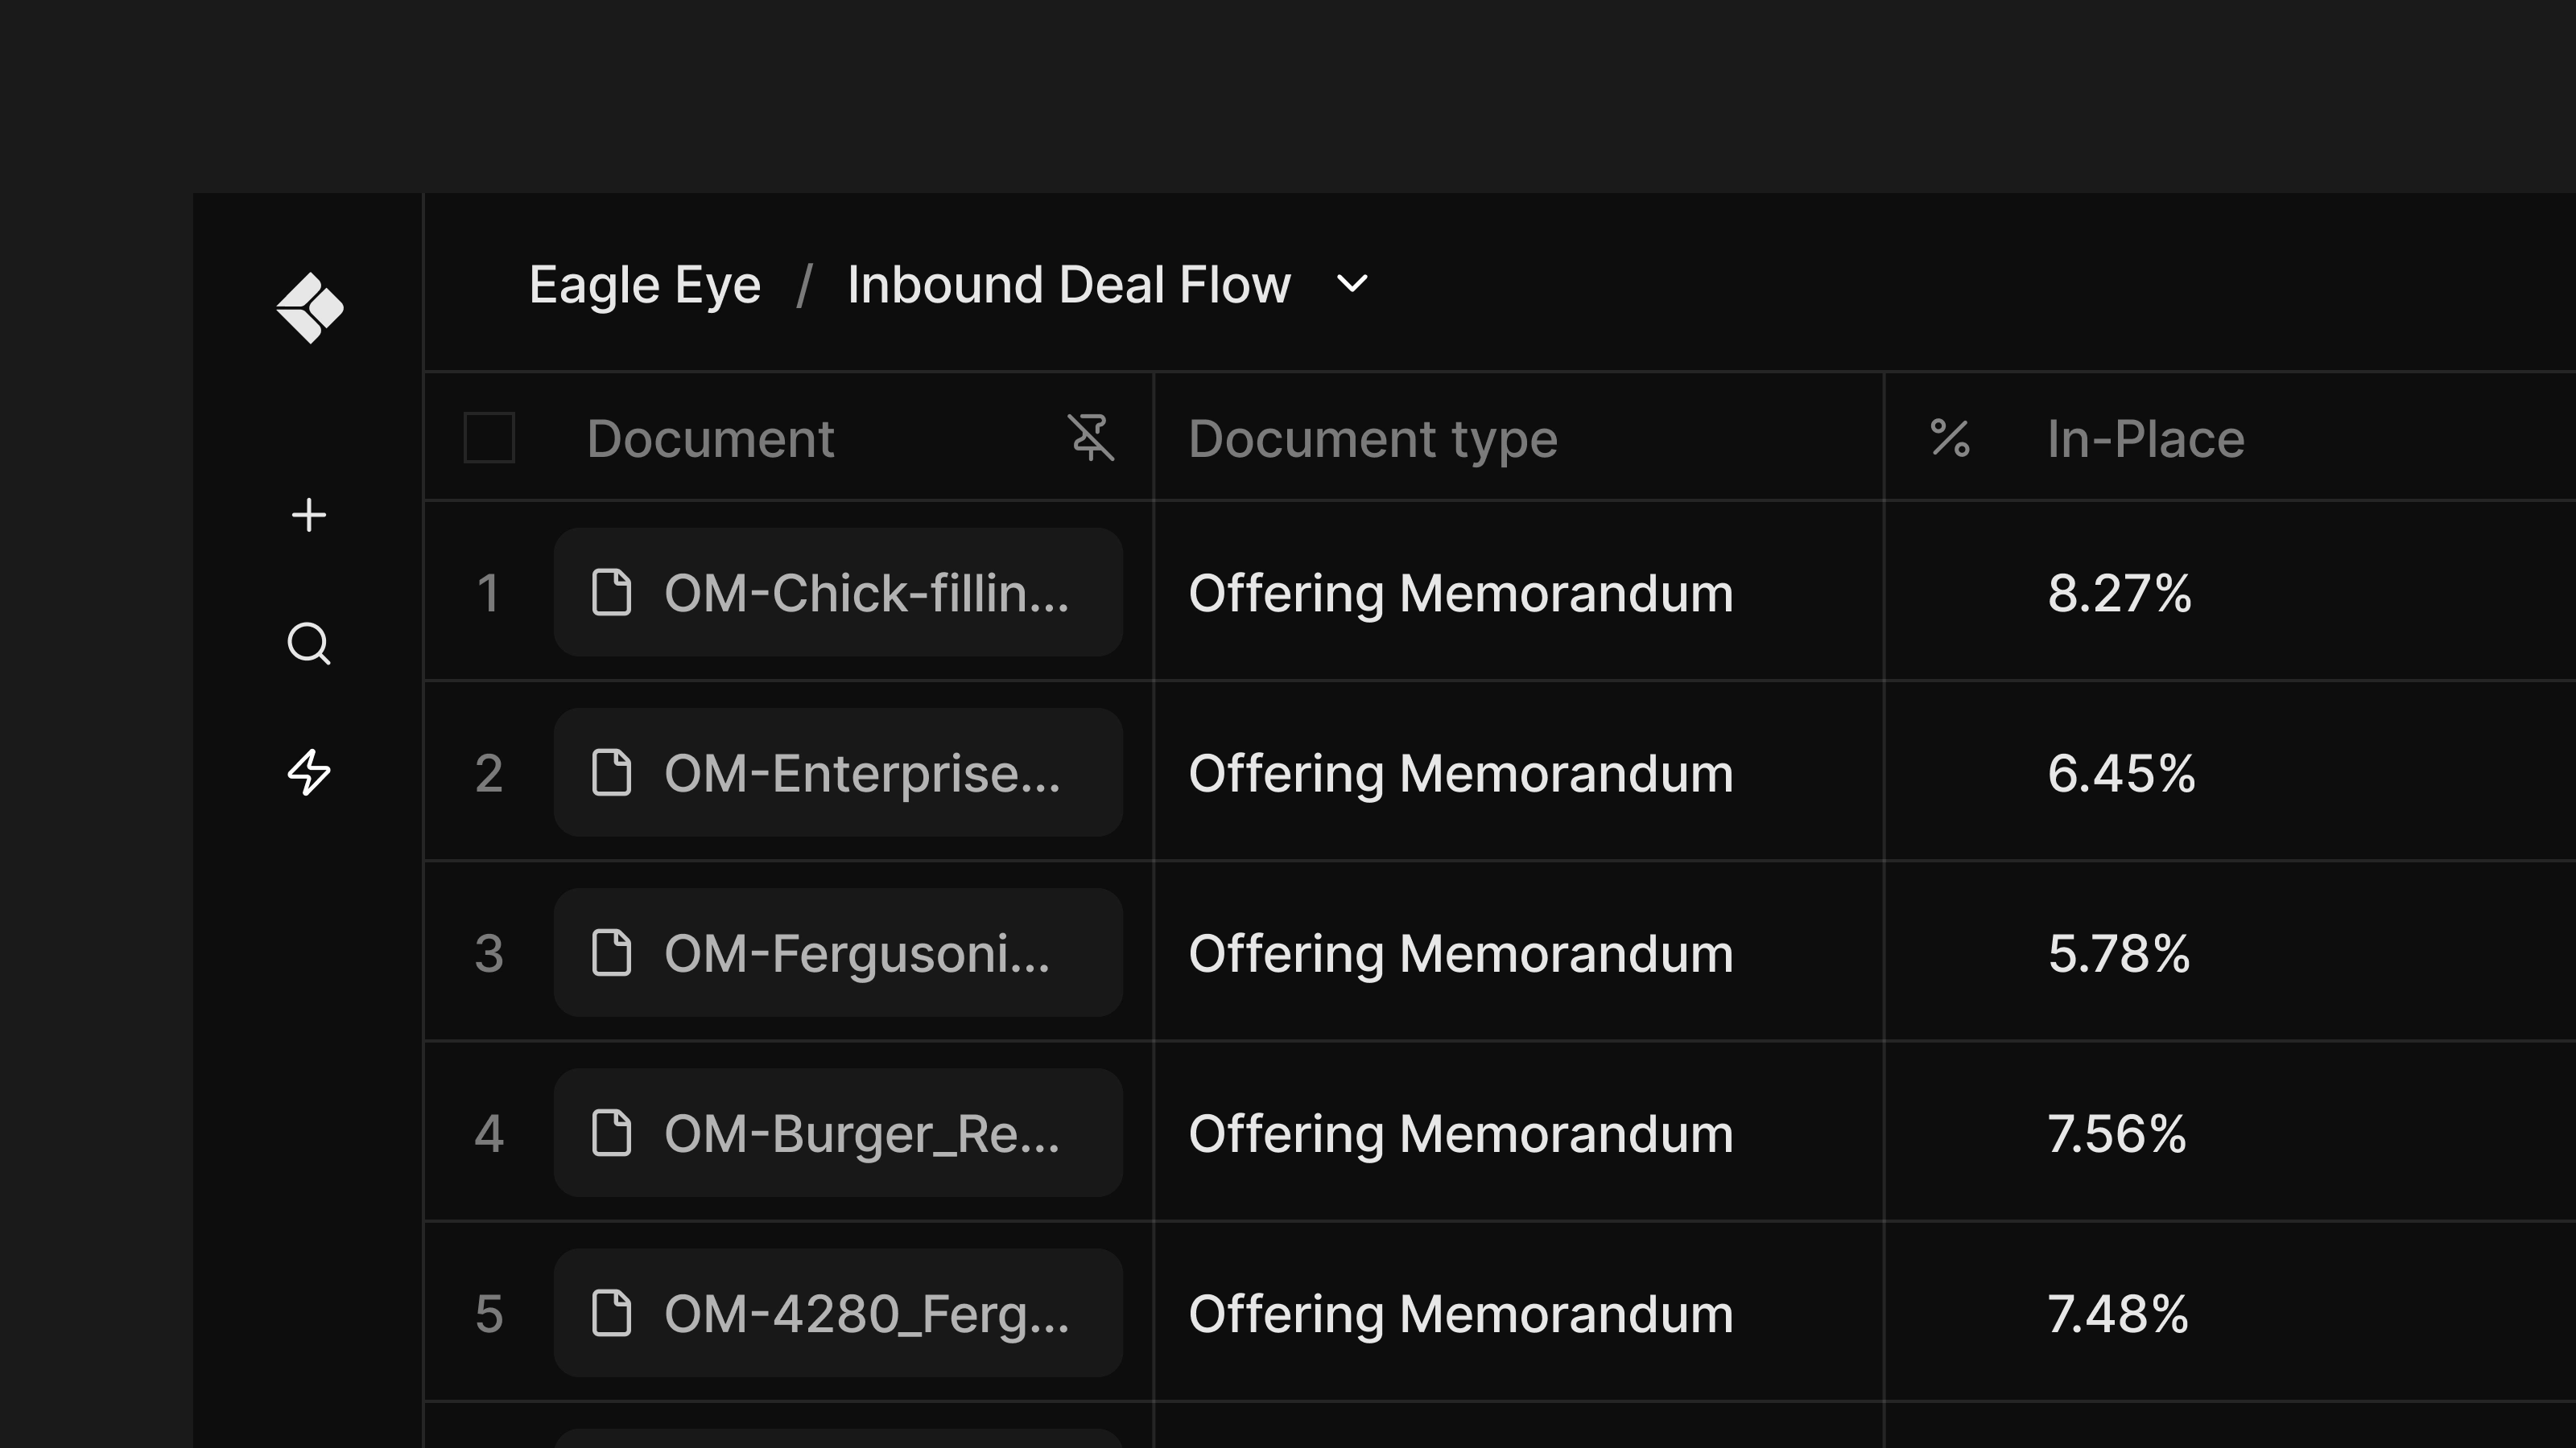Click the Inbound Deal Flow breadcrumb title
The height and width of the screenshot is (1448, 2576).
[x=1068, y=285]
